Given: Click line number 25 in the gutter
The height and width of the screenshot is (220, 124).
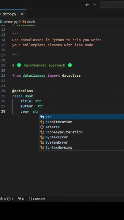Looking at the screenshot, I should pyautogui.click(x=3, y=96).
